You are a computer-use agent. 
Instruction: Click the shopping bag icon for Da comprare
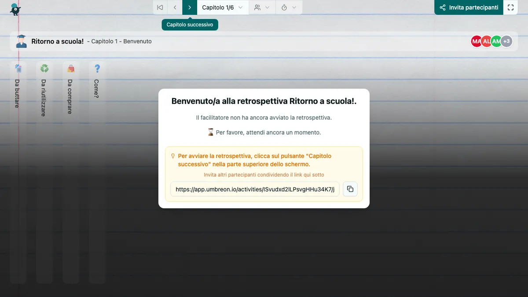(x=70, y=68)
